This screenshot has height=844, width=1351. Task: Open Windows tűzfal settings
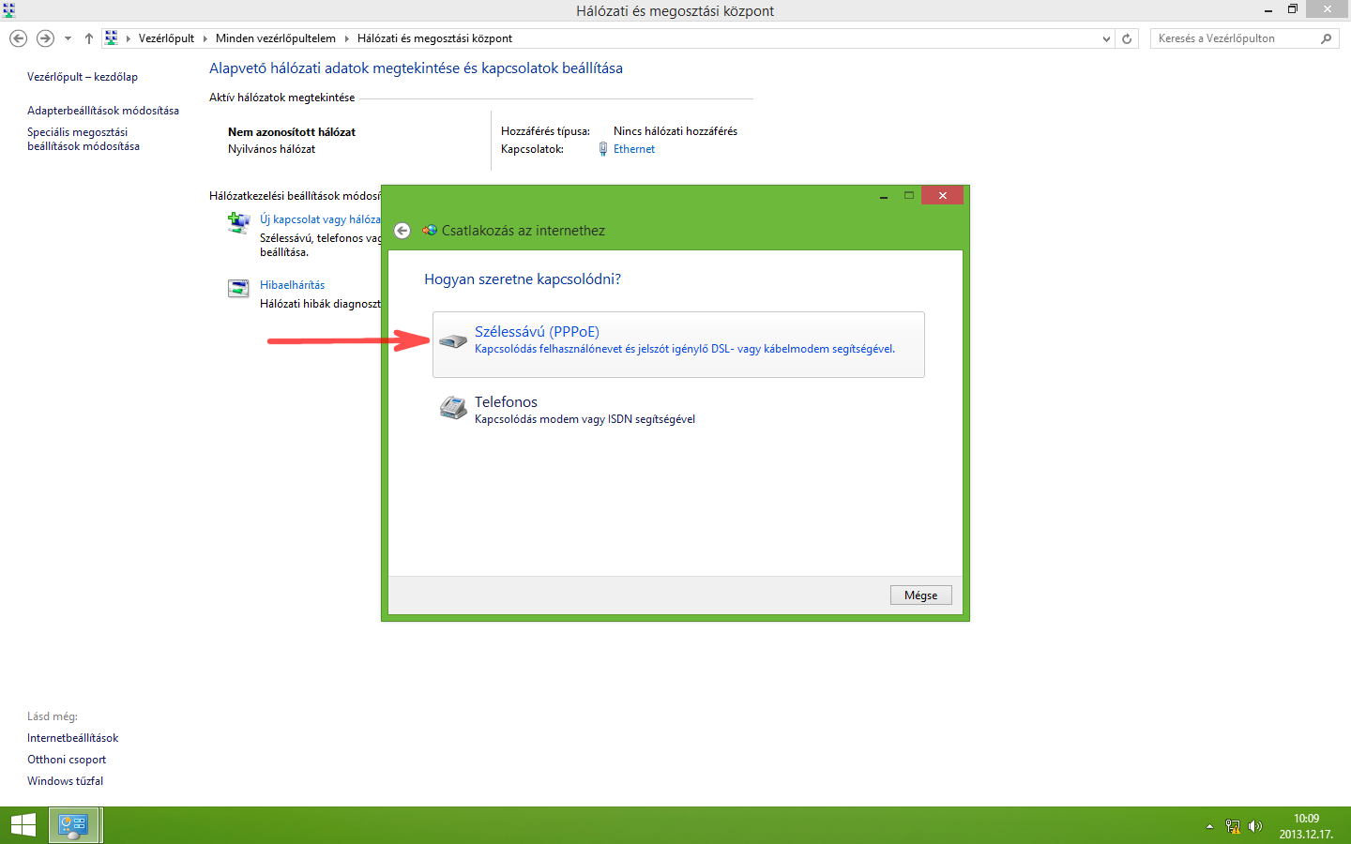pyautogui.click(x=65, y=780)
